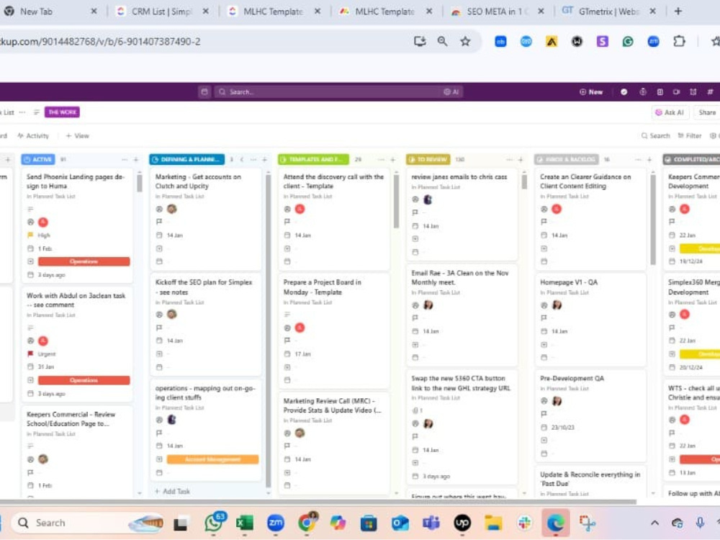Click plus on Templates column header

pos(392,159)
